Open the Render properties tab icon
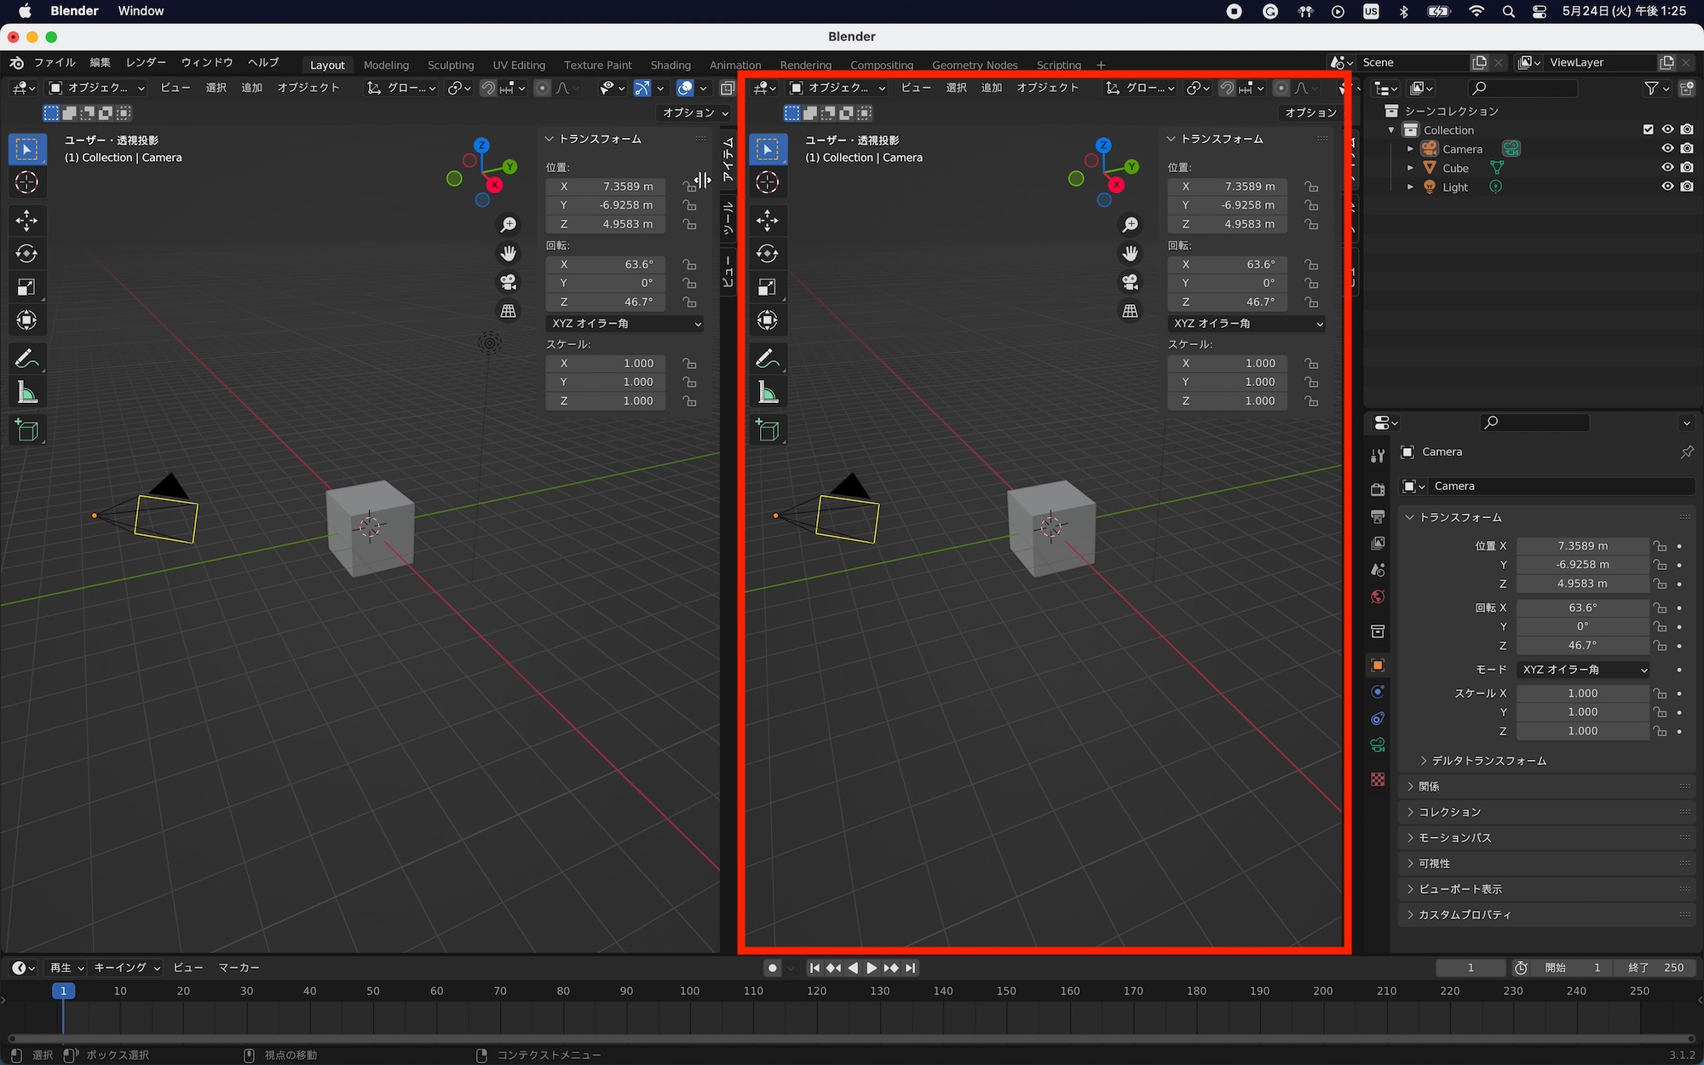Screen dimensions: 1704x1065 click(x=1378, y=489)
